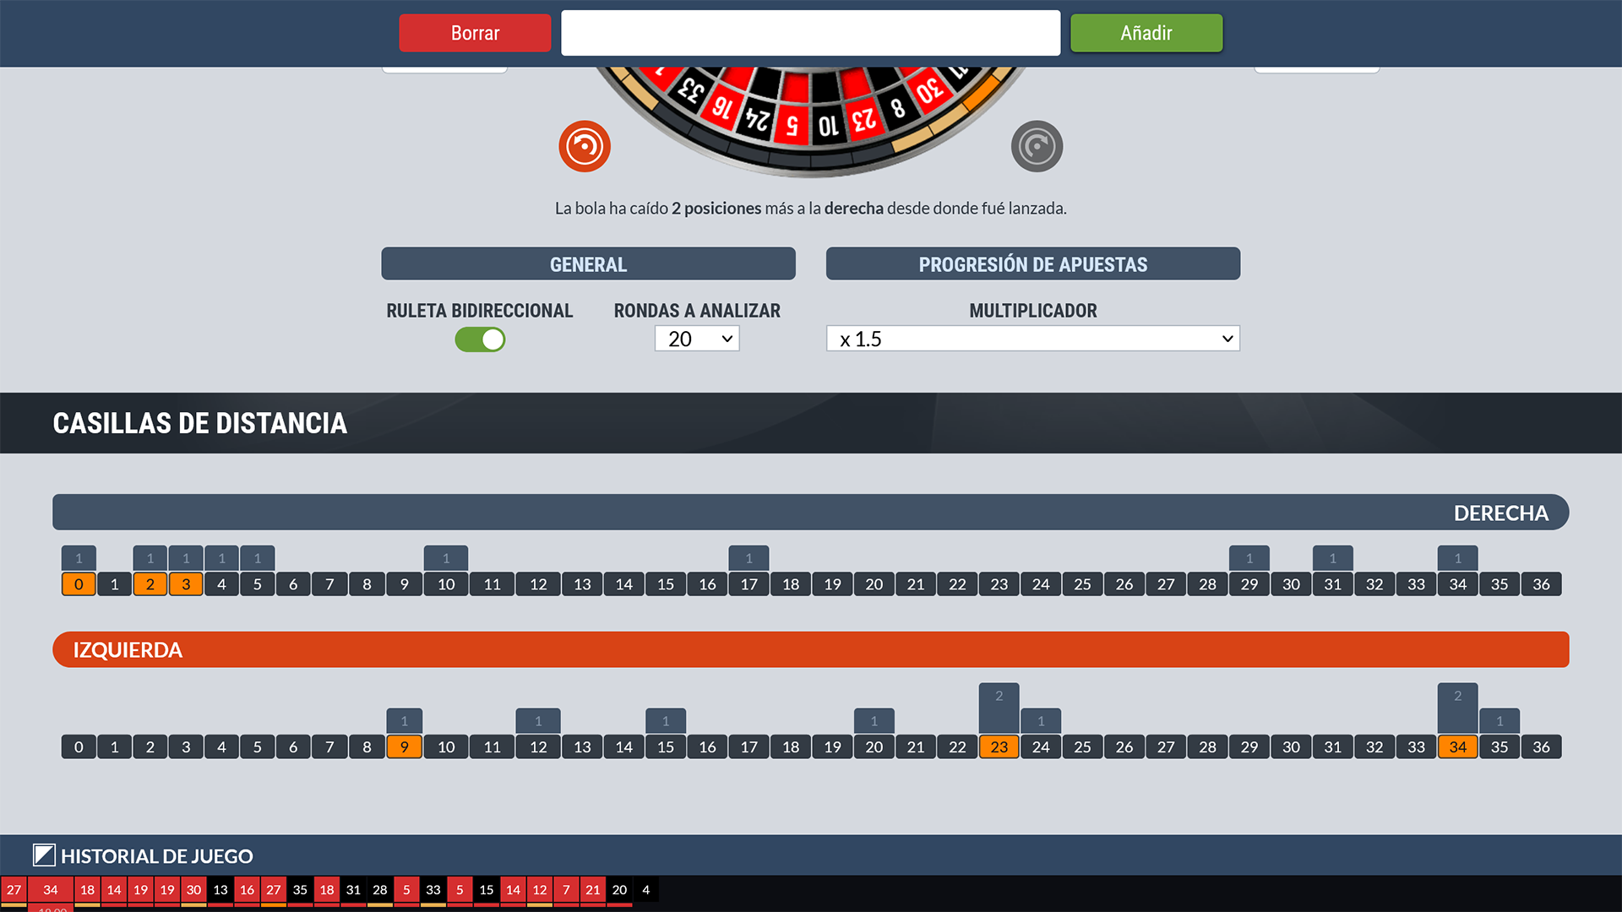The width and height of the screenshot is (1622, 912).
Task: Click highlighted cell 23 in Izquierda row
Action: click(999, 747)
